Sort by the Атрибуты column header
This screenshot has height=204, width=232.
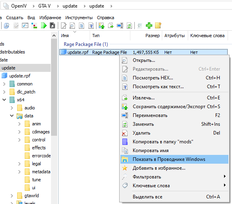pos(175,36)
